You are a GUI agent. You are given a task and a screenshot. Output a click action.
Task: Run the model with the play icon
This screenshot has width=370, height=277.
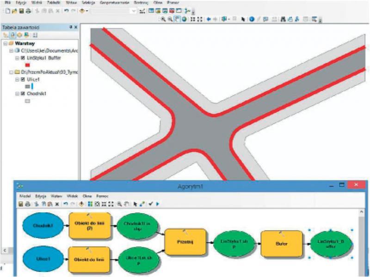[x=157, y=204]
